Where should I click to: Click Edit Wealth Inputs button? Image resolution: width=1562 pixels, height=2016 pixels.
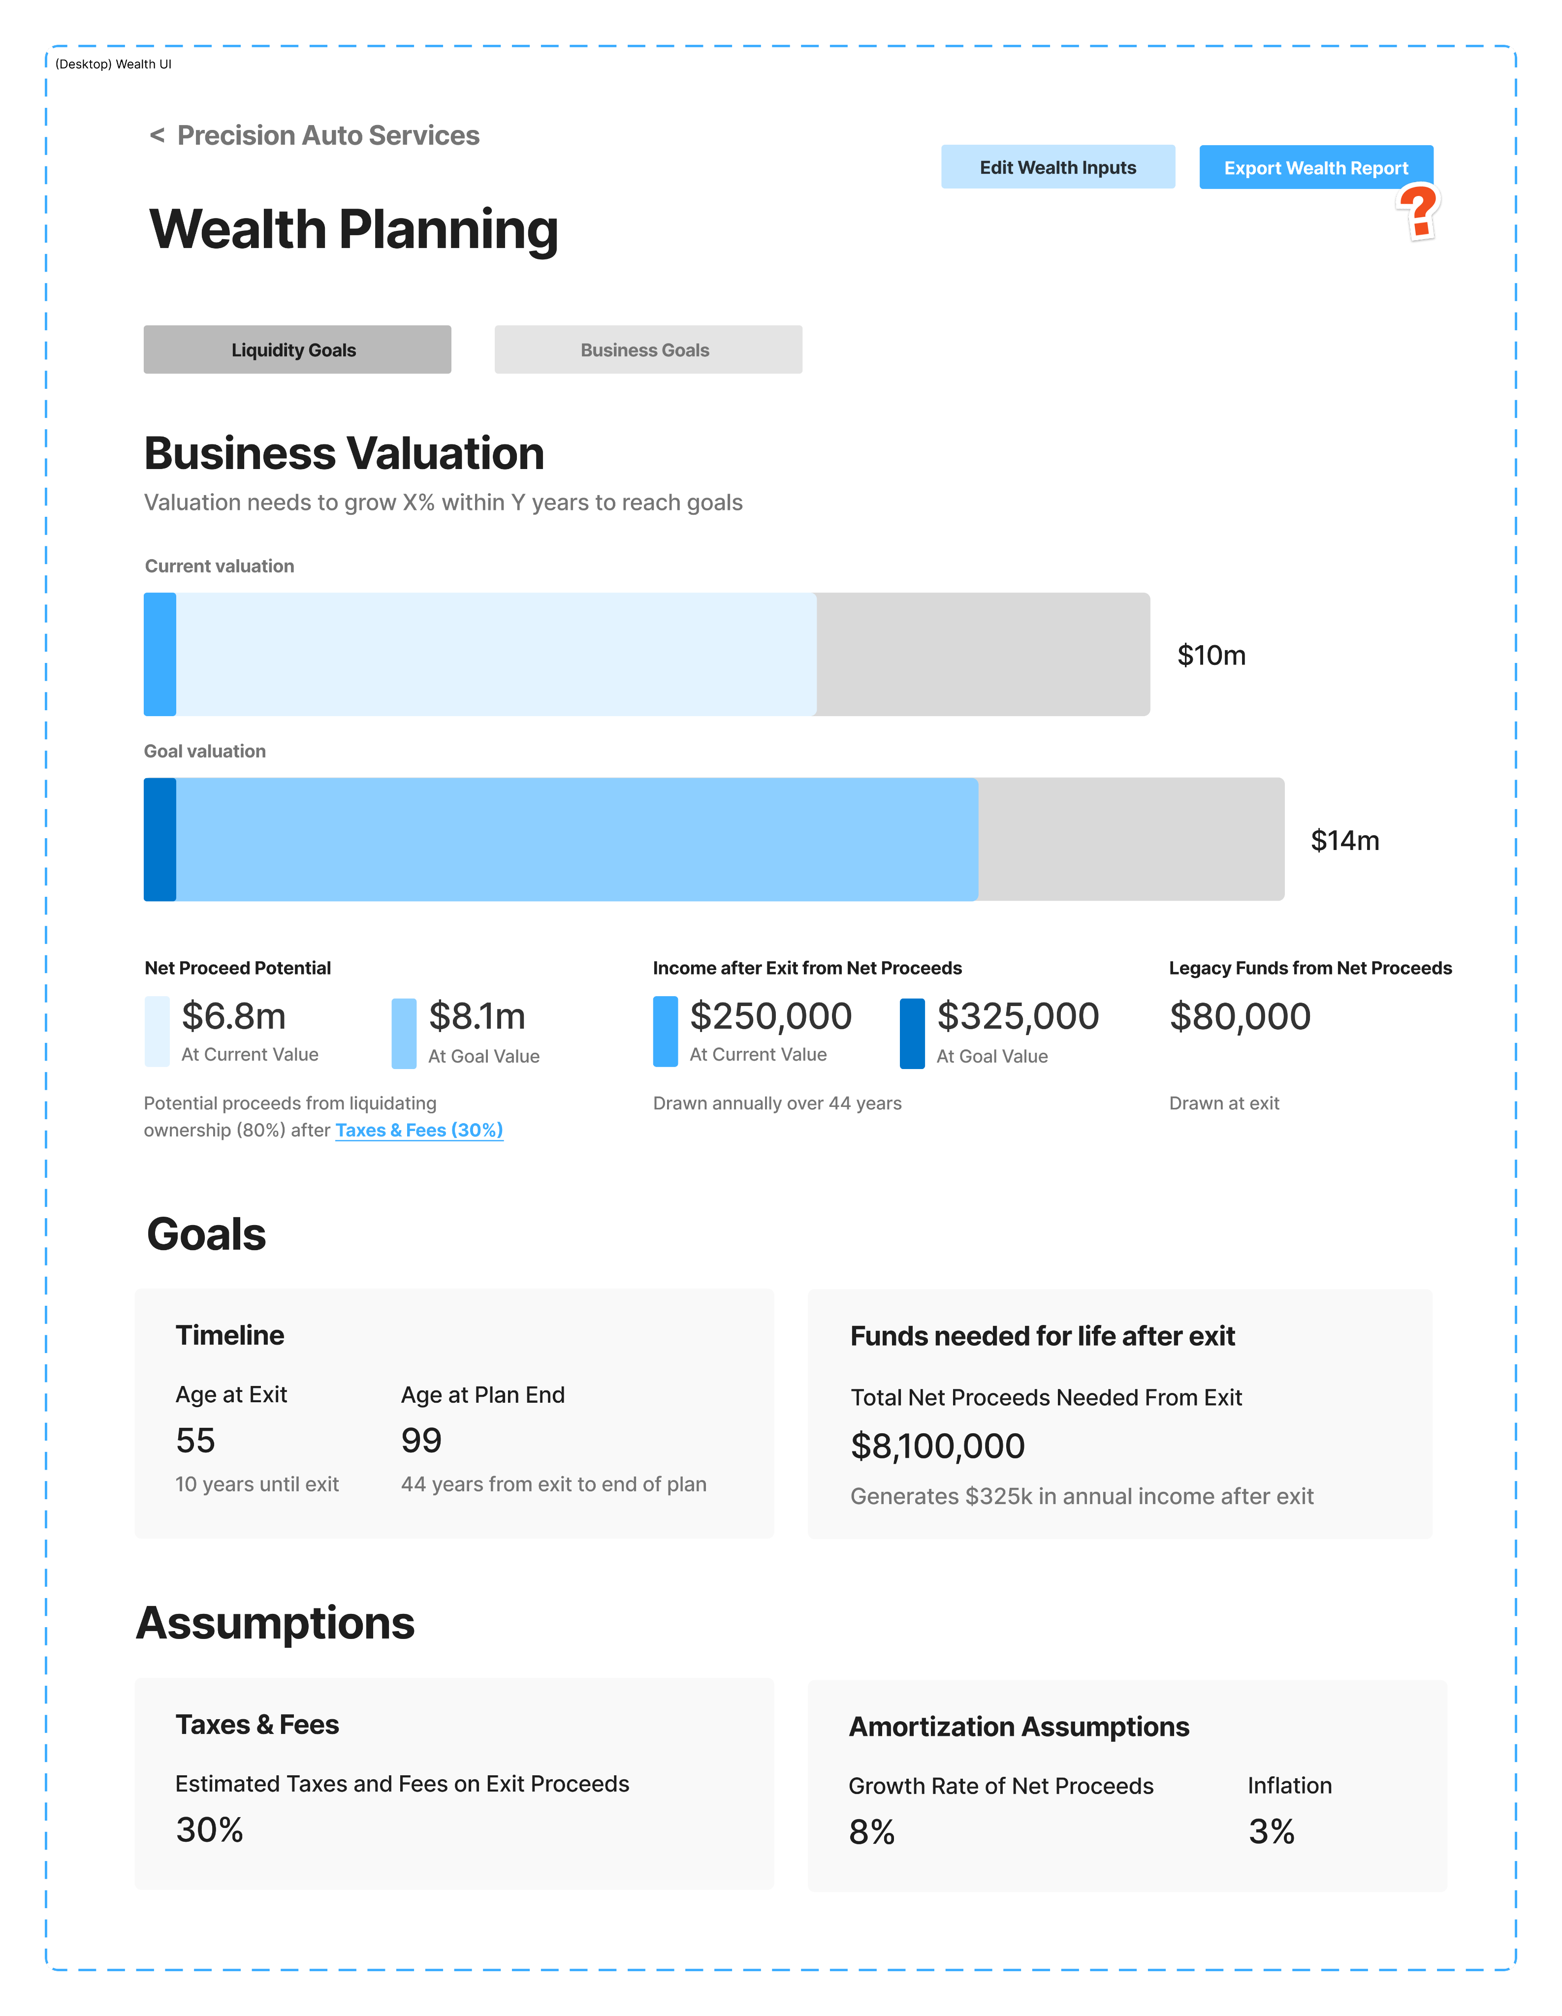1058,167
